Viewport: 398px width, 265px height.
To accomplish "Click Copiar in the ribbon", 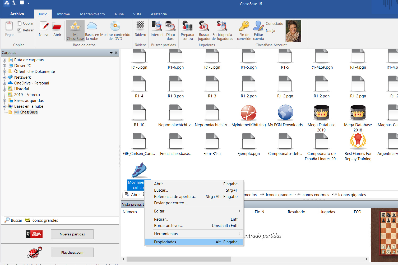I will click(26, 23).
